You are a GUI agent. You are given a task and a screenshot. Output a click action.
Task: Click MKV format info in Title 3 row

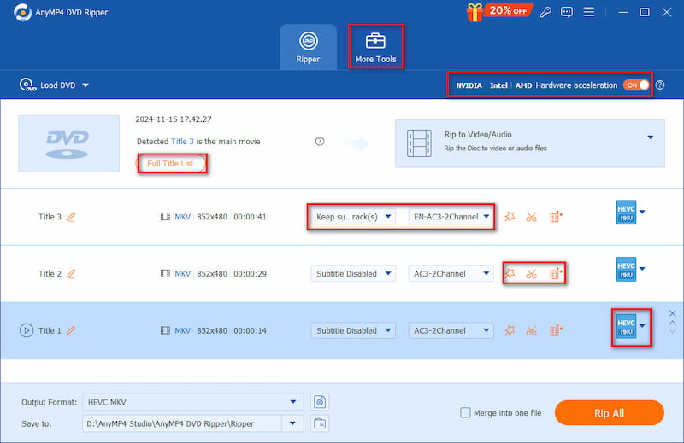[183, 217]
